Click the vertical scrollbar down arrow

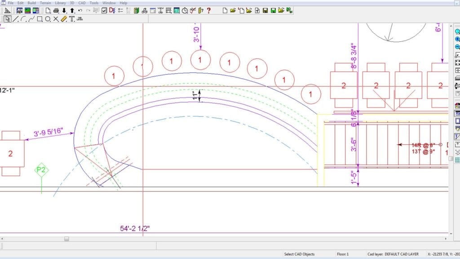point(451,234)
